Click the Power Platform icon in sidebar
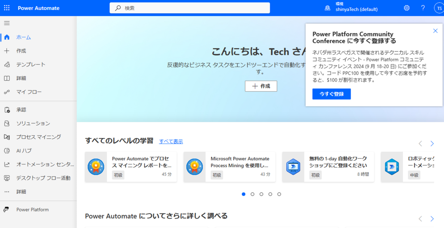The width and height of the screenshot is (444, 228). [6, 210]
